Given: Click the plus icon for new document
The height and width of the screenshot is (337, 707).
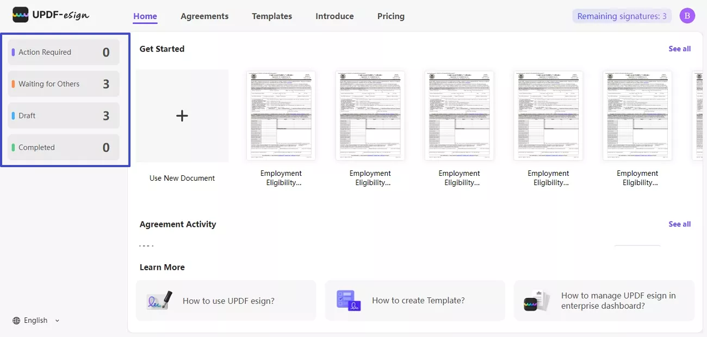Looking at the screenshot, I should point(182,116).
